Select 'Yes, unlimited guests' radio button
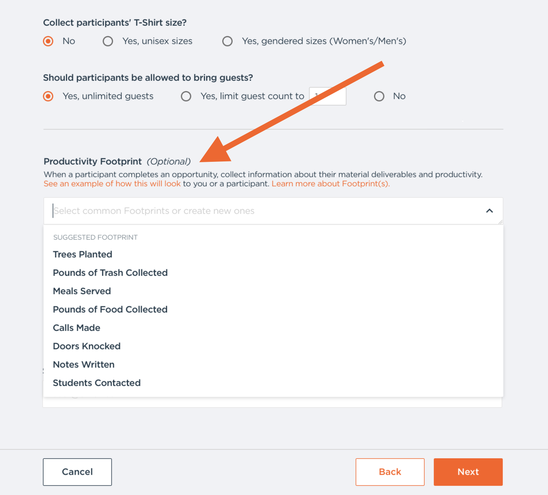Screen dimensions: 548x495 tap(48, 96)
